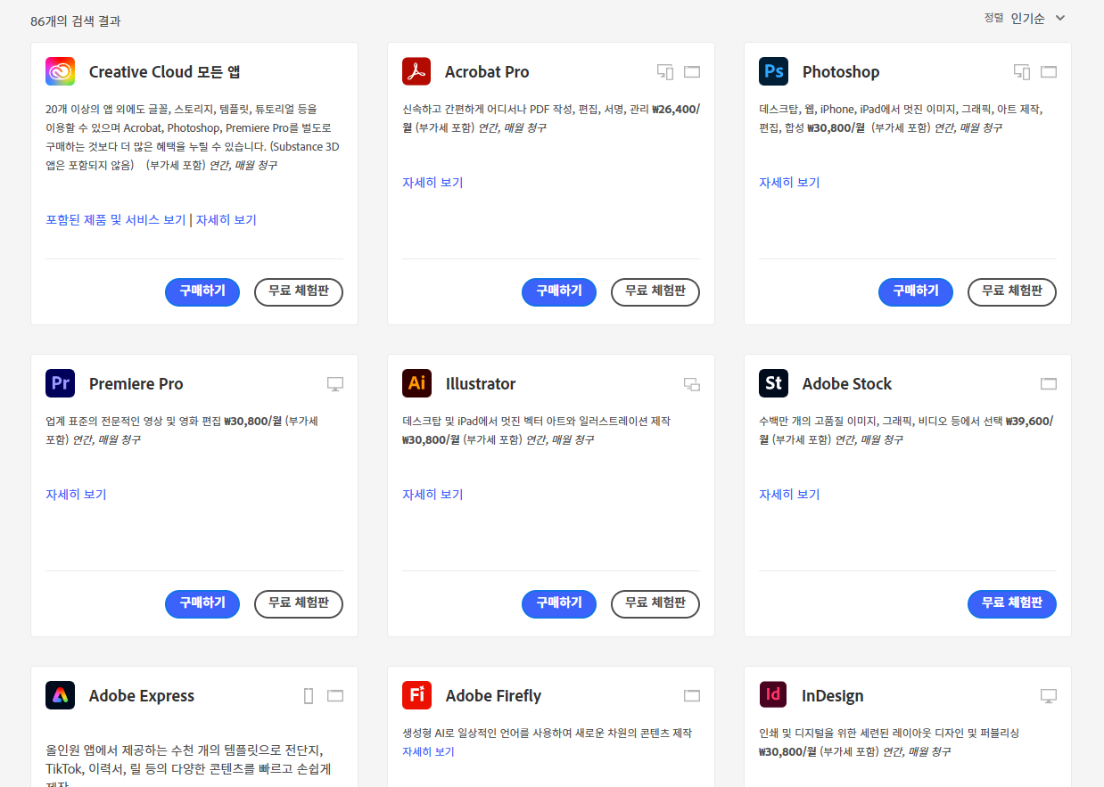Click Premiere Pro desktop monitor icon

click(x=335, y=384)
